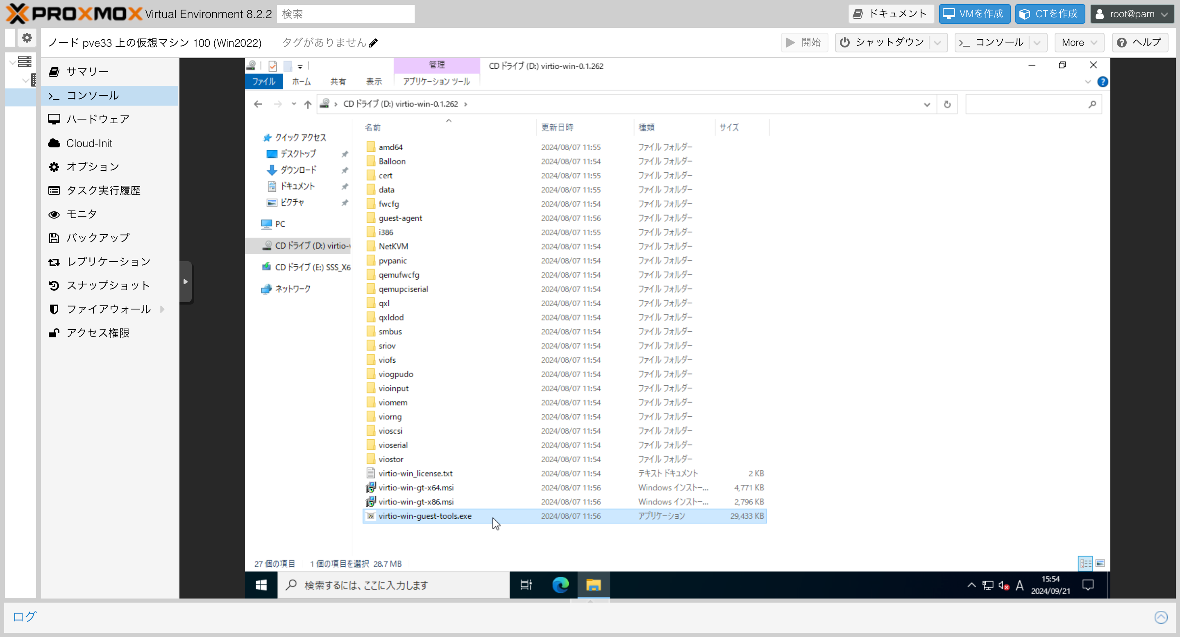Image resolution: width=1180 pixels, height=637 pixels.
Task: Toggle the pin on デスクトップ in Quick Access
Action: pos(345,154)
